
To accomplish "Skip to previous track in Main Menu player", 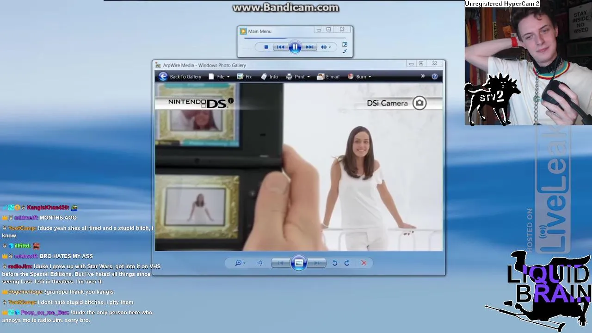I will [x=280, y=47].
